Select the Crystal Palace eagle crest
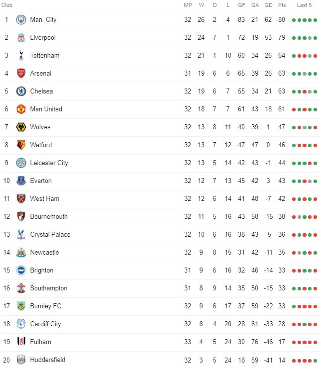Screen dimensions: 320x367 coord(21,235)
